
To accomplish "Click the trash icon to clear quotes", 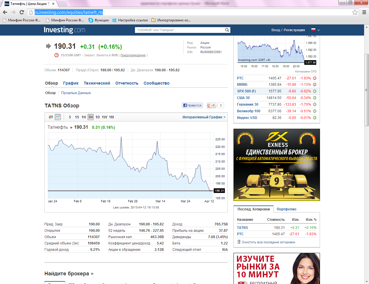I will [239, 242].
